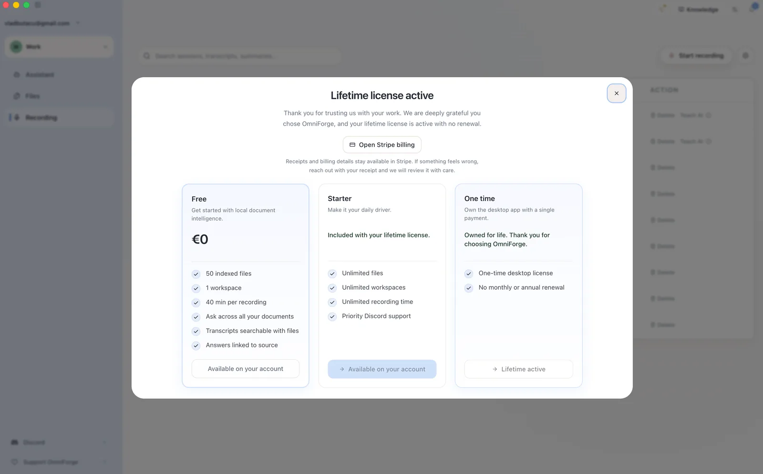Click the Lifetime active button
The height and width of the screenshot is (474, 763).
[x=518, y=369]
